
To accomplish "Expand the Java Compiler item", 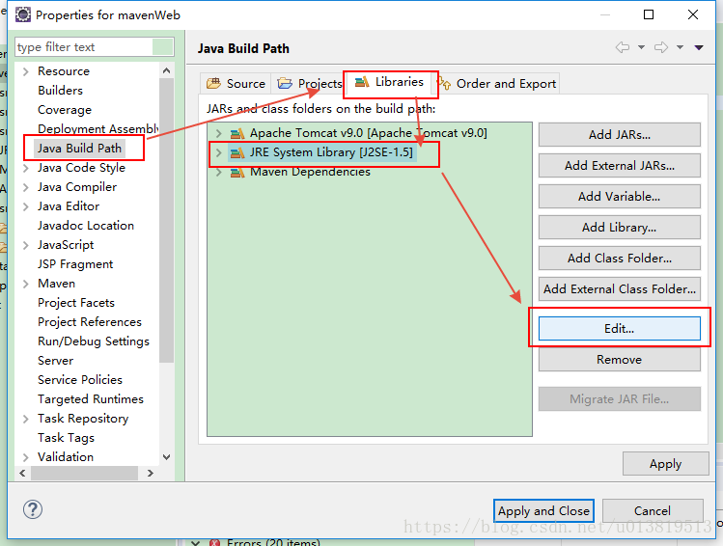I will (26, 187).
